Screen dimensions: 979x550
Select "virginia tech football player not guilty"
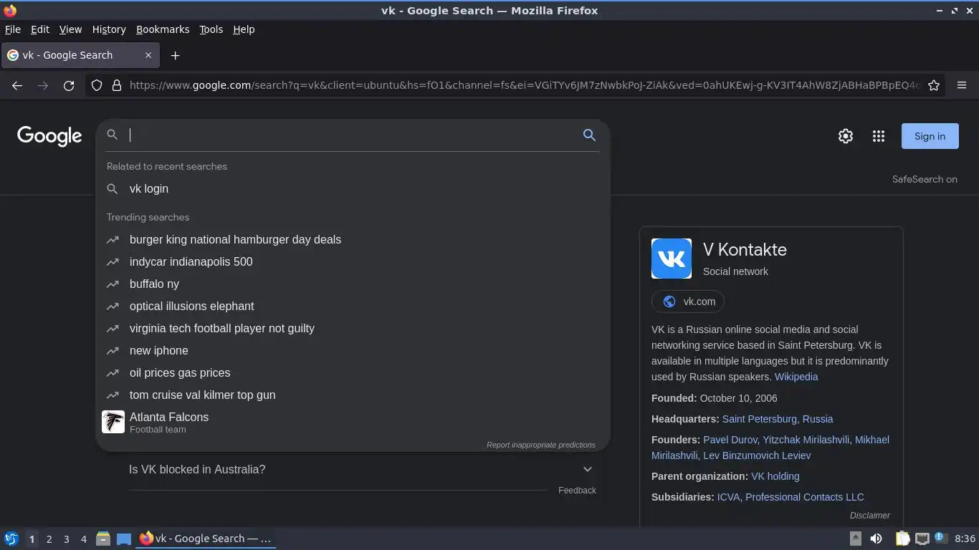coord(353,328)
